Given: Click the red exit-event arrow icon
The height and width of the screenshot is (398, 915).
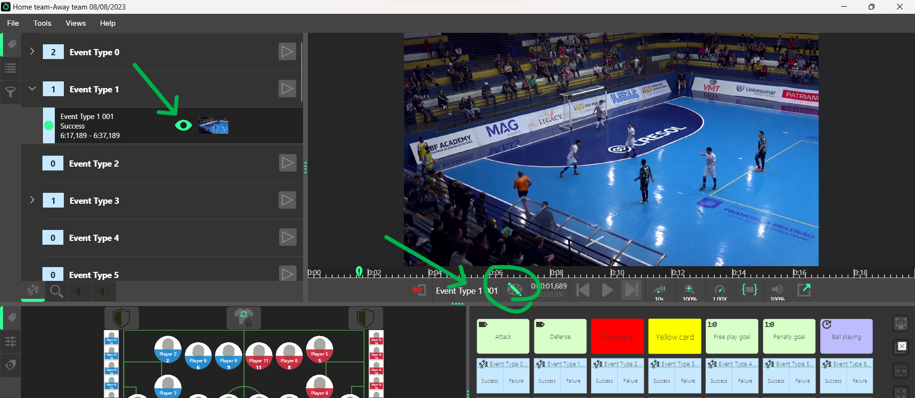Looking at the screenshot, I should [x=419, y=290].
